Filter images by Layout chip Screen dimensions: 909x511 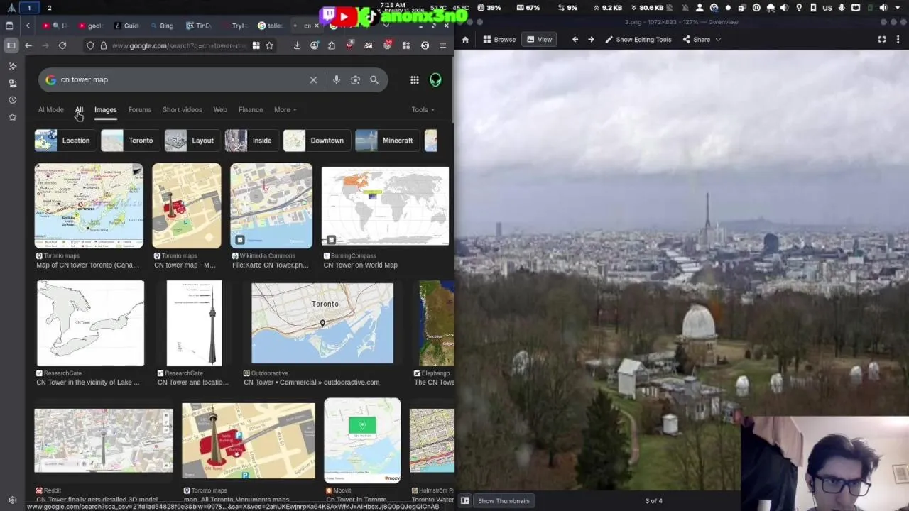pyautogui.click(x=191, y=141)
